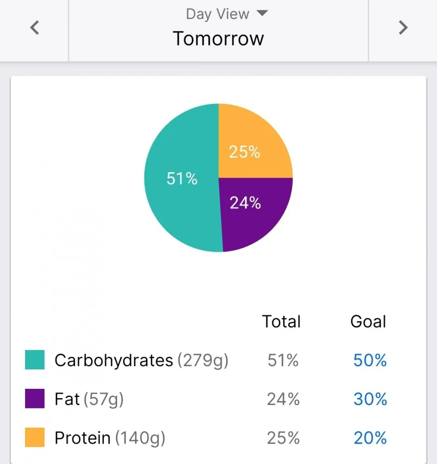The width and height of the screenshot is (437, 464).
Task: Go to the next day arrow
Action: (x=403, y=28)
